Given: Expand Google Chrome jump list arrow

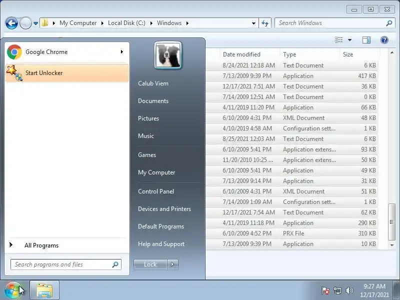Looking at the screenshot, I should (122, 52).
